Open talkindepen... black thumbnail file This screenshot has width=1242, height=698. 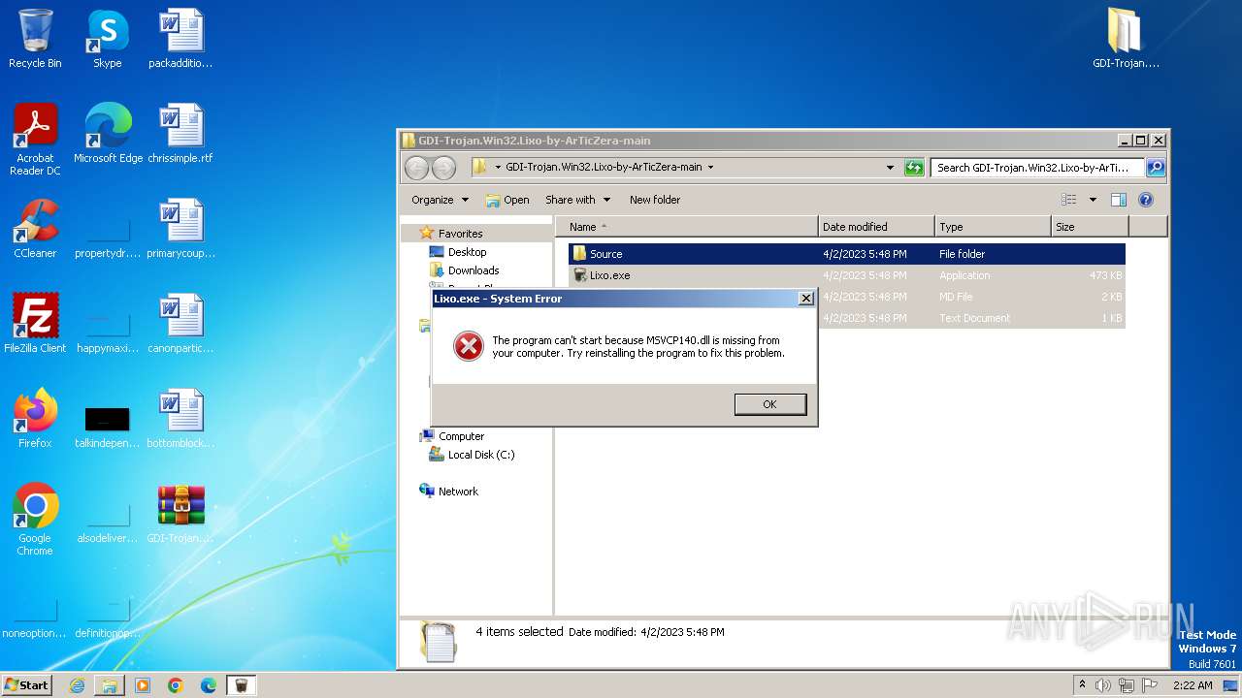108,425
